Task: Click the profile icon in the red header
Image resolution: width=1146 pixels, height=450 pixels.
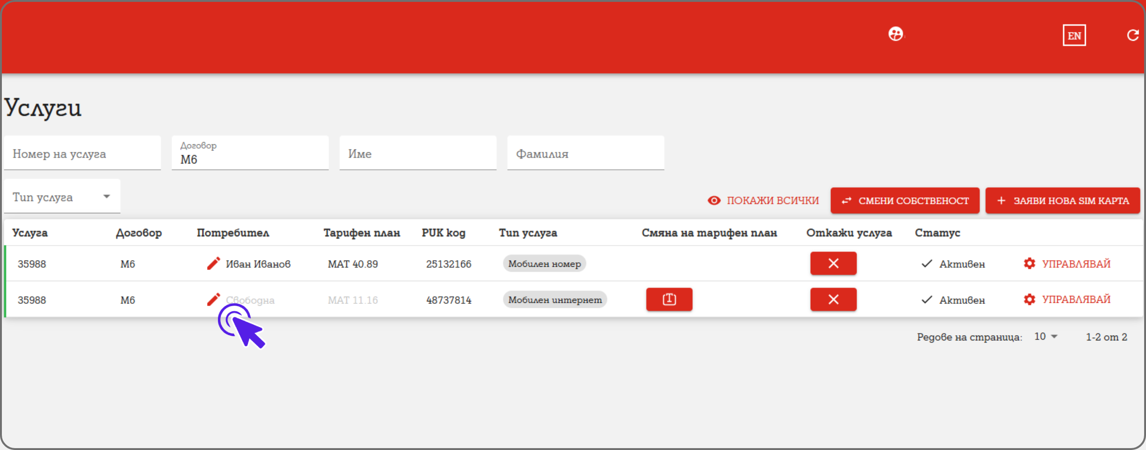Action: point(895,34)
